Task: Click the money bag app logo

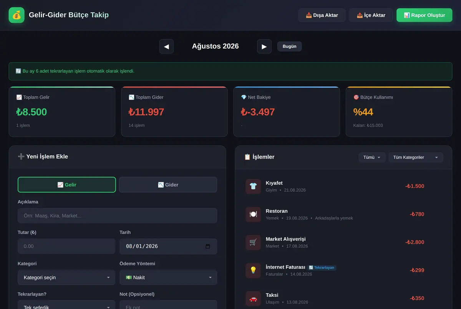Action: click(x=17, y=15)
